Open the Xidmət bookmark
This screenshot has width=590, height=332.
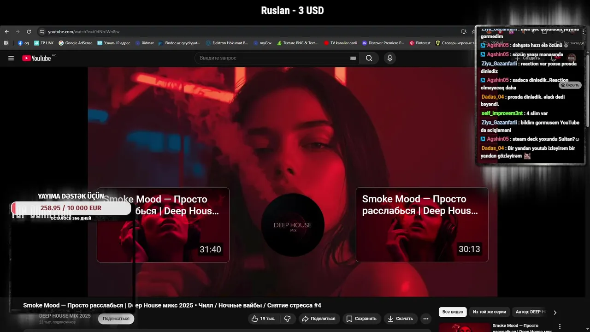(145, 43)
